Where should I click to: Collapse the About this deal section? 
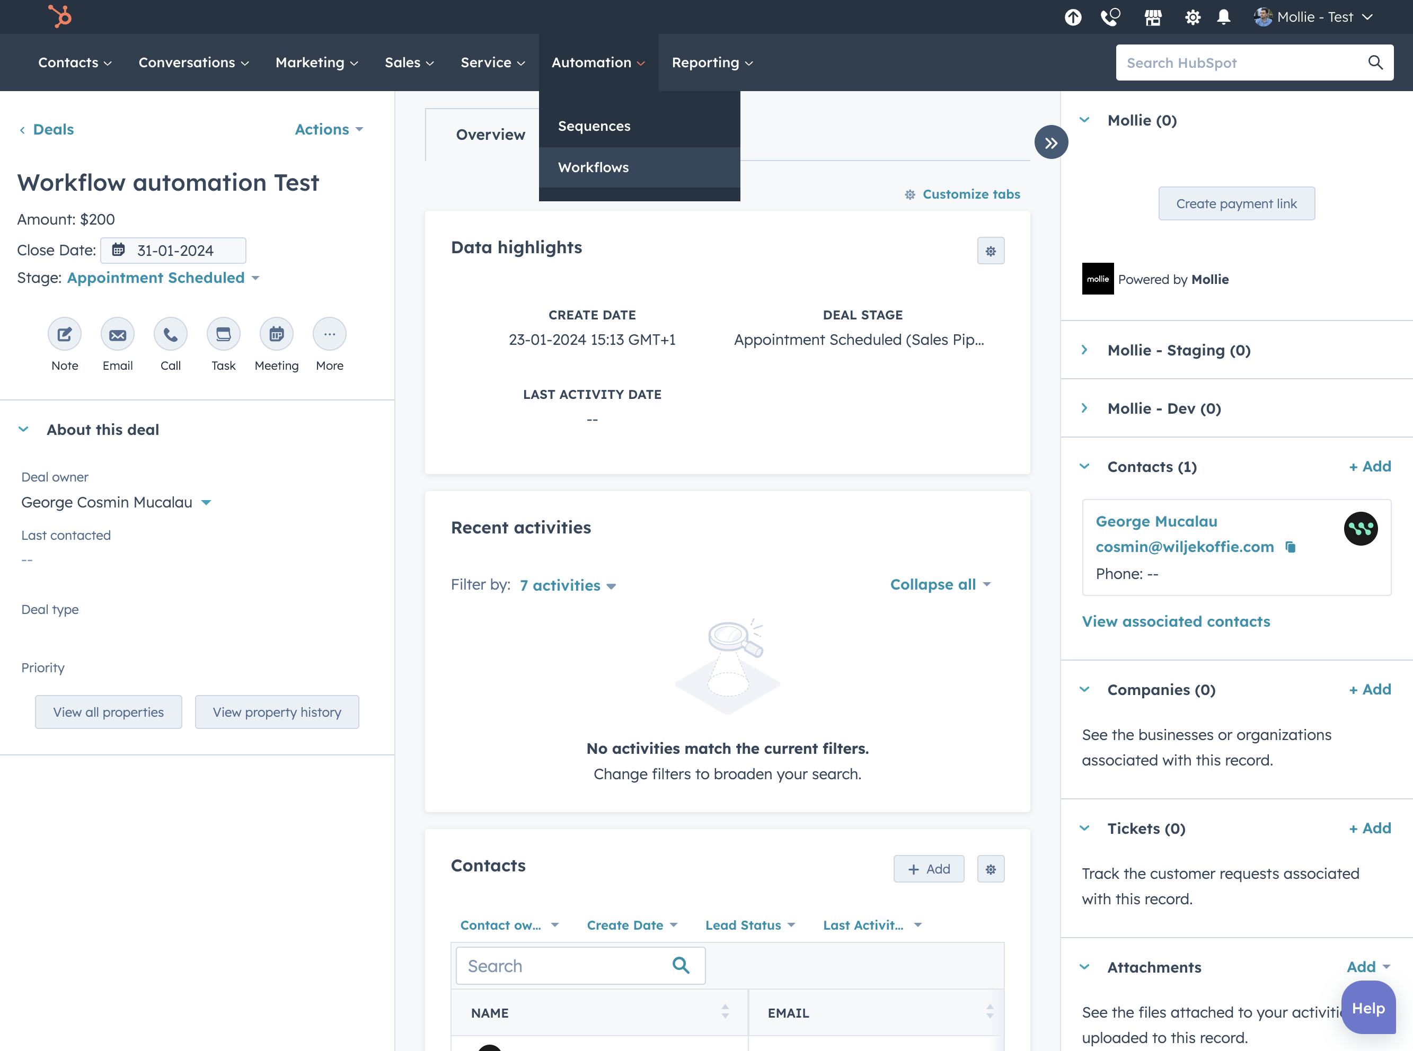[23, 430]
